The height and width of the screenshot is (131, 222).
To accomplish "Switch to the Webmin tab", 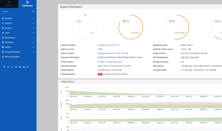I will 9,4.
